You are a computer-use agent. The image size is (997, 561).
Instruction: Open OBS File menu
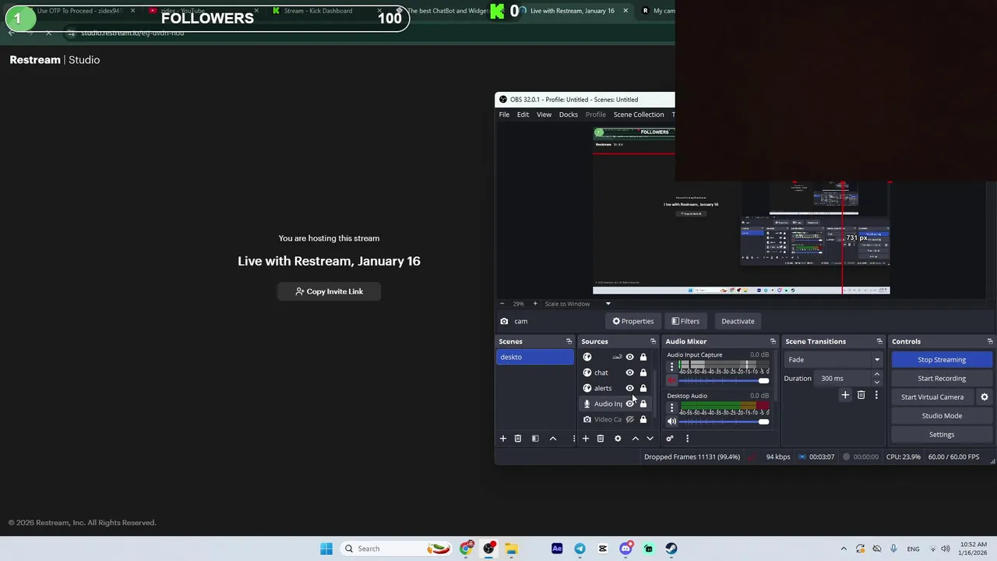coord(504,115)
